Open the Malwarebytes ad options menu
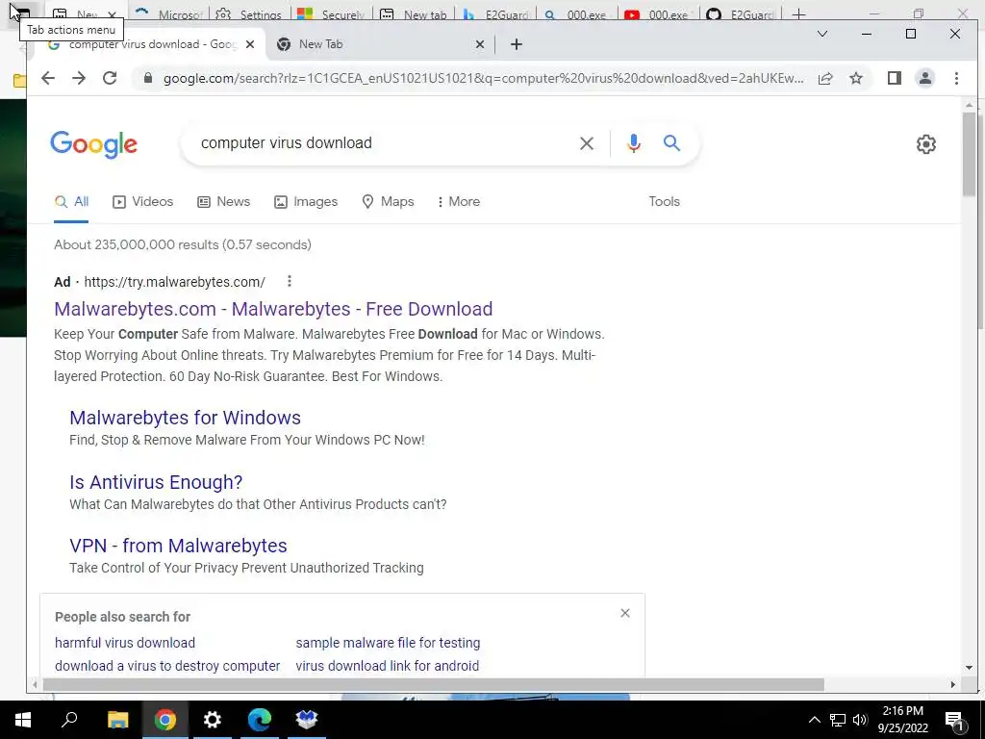This screenshot has height=739, width=985. 289,281
